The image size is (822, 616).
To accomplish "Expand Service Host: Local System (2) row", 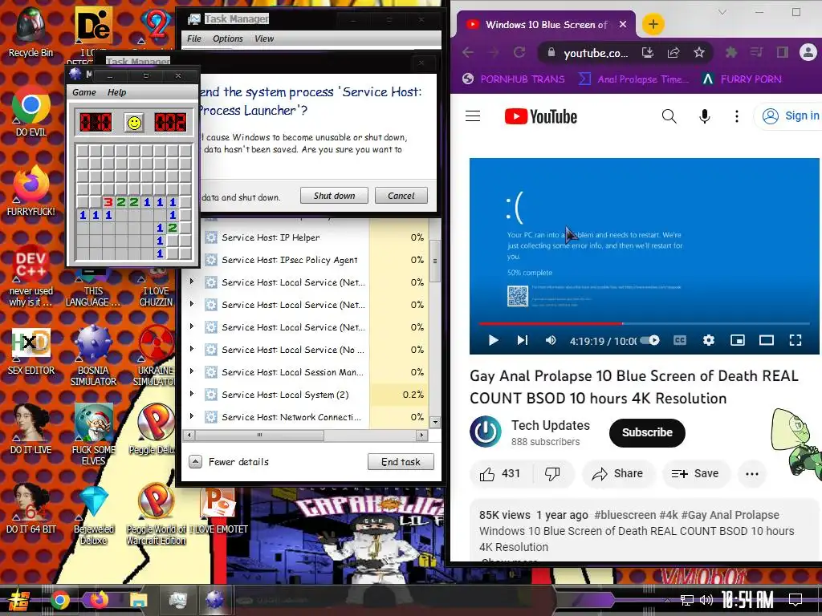I will [x=192, y=394].
